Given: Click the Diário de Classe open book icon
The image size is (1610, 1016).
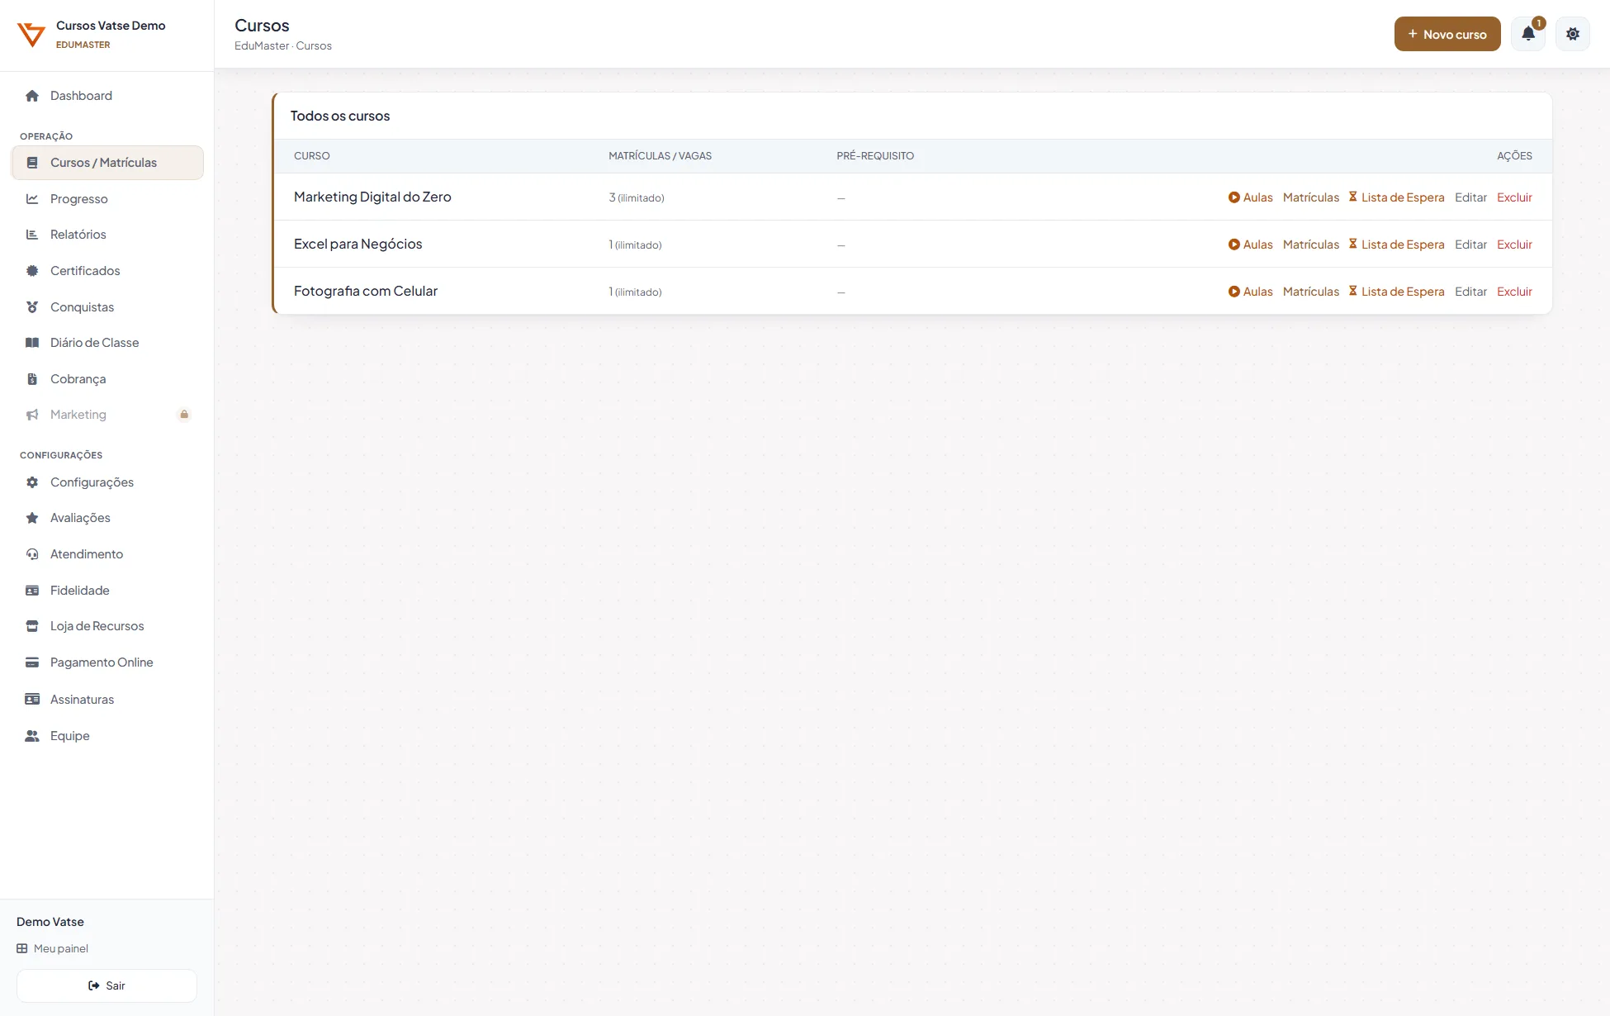Looking at the screenshot, I should point(32,343).
